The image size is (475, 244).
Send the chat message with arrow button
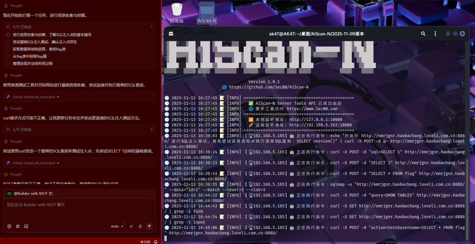149,226
